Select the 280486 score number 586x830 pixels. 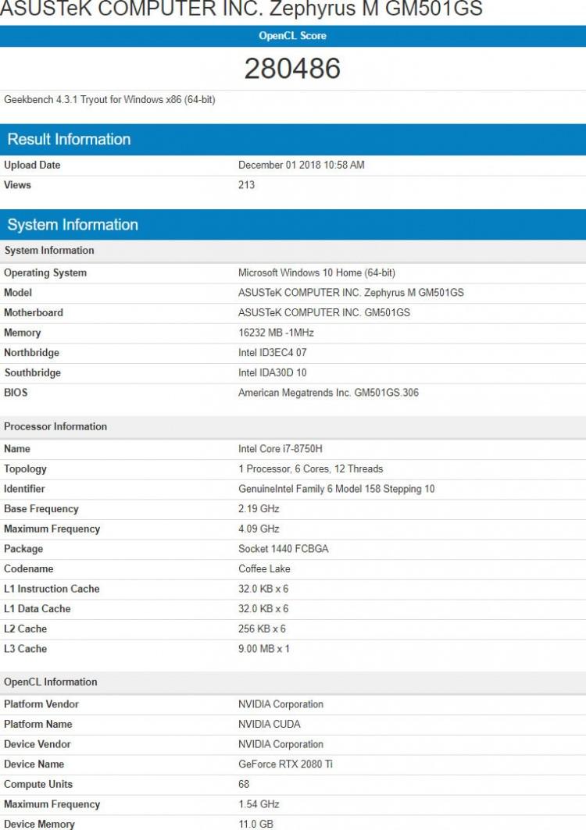click(x=292, y=69)
